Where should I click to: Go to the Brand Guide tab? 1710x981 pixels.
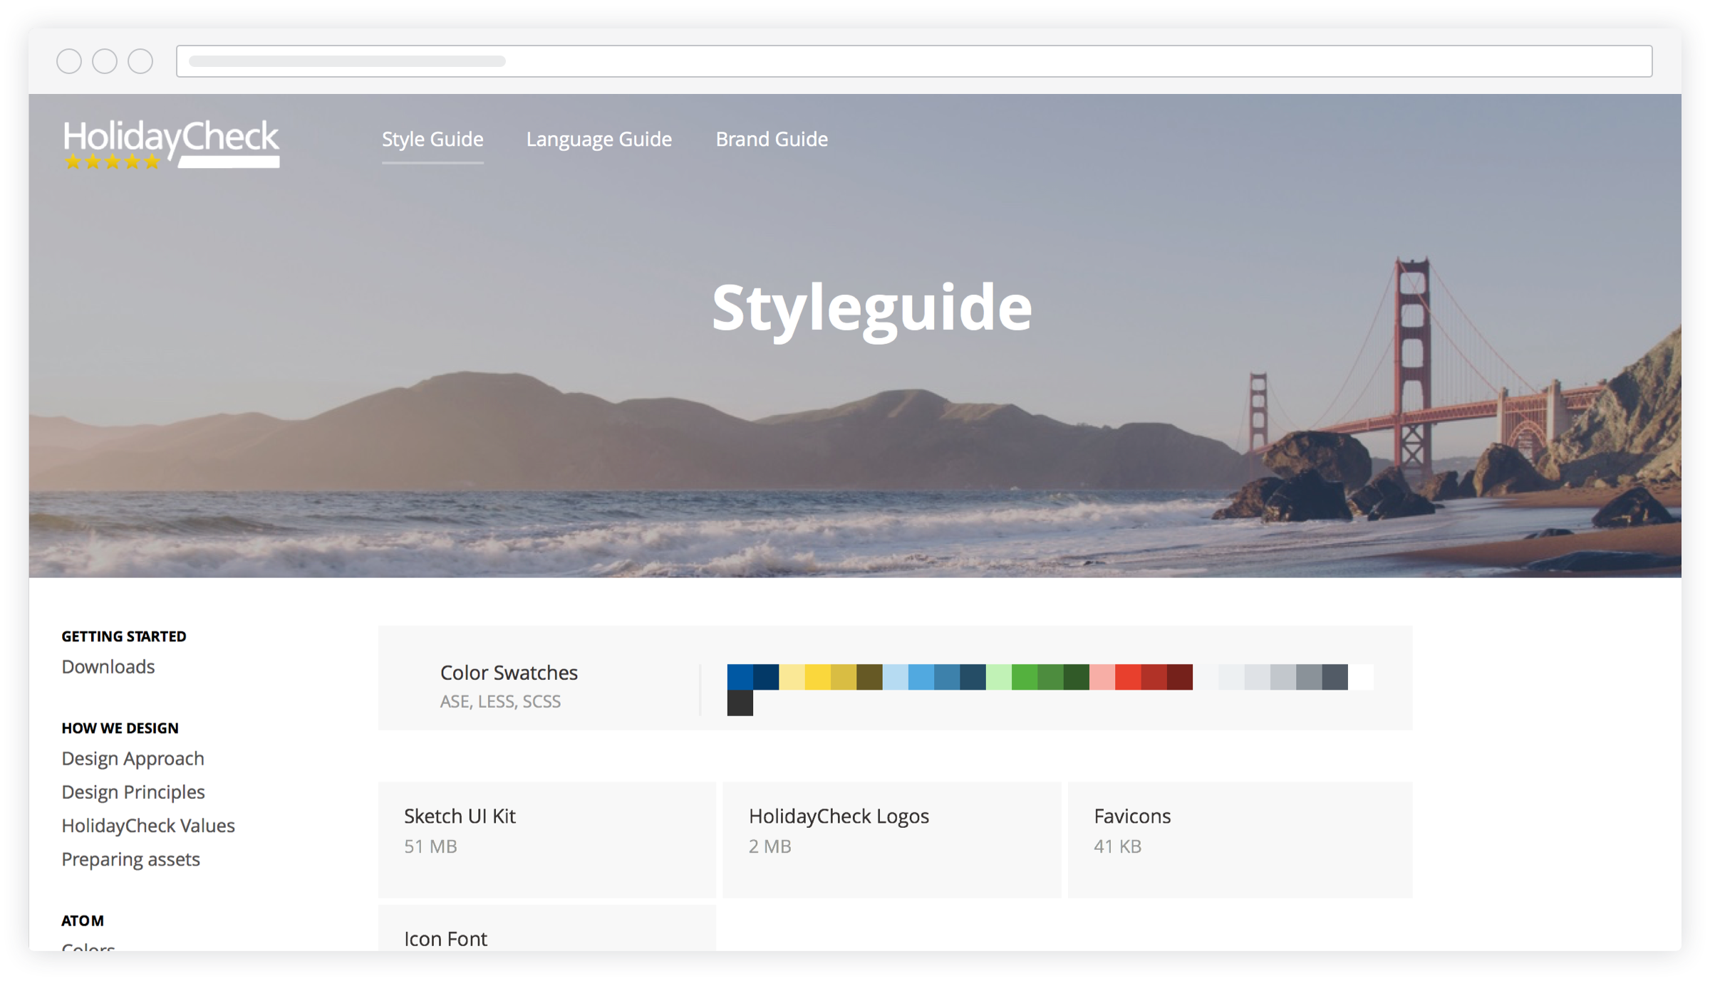point(772,139)
